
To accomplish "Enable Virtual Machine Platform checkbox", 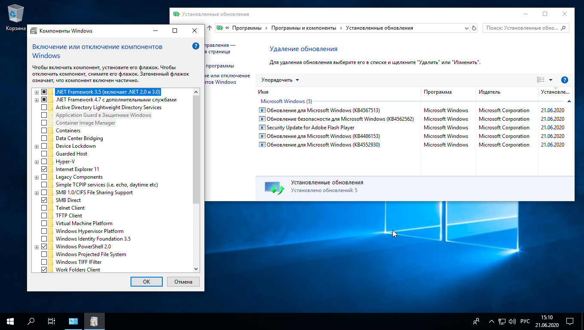I will pos(44,223).
